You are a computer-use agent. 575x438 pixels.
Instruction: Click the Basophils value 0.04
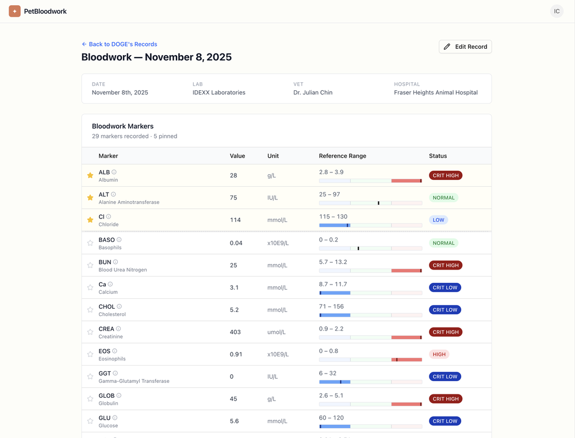(x=236, y=243)
